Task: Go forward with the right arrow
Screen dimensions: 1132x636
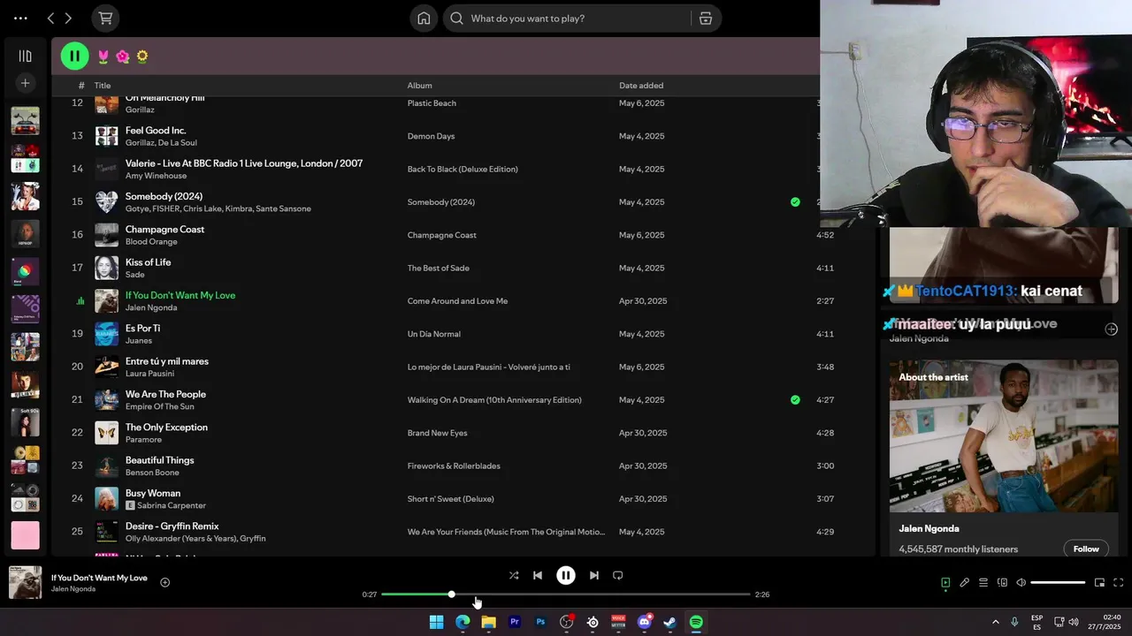Action: coord(68,18)
